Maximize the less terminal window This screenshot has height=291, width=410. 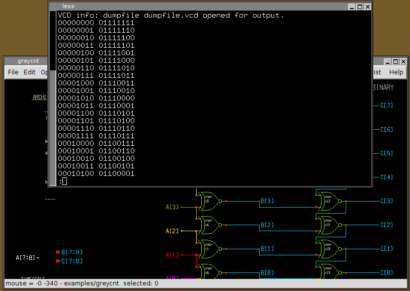point(360,7)
